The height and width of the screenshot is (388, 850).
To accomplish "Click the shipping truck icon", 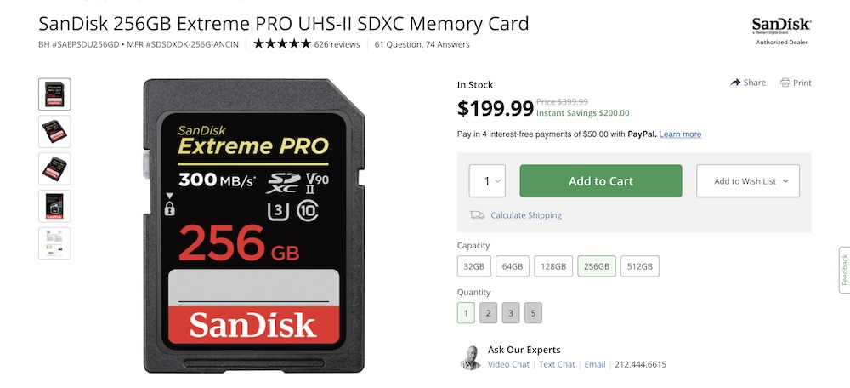I will tap(477, 215).
